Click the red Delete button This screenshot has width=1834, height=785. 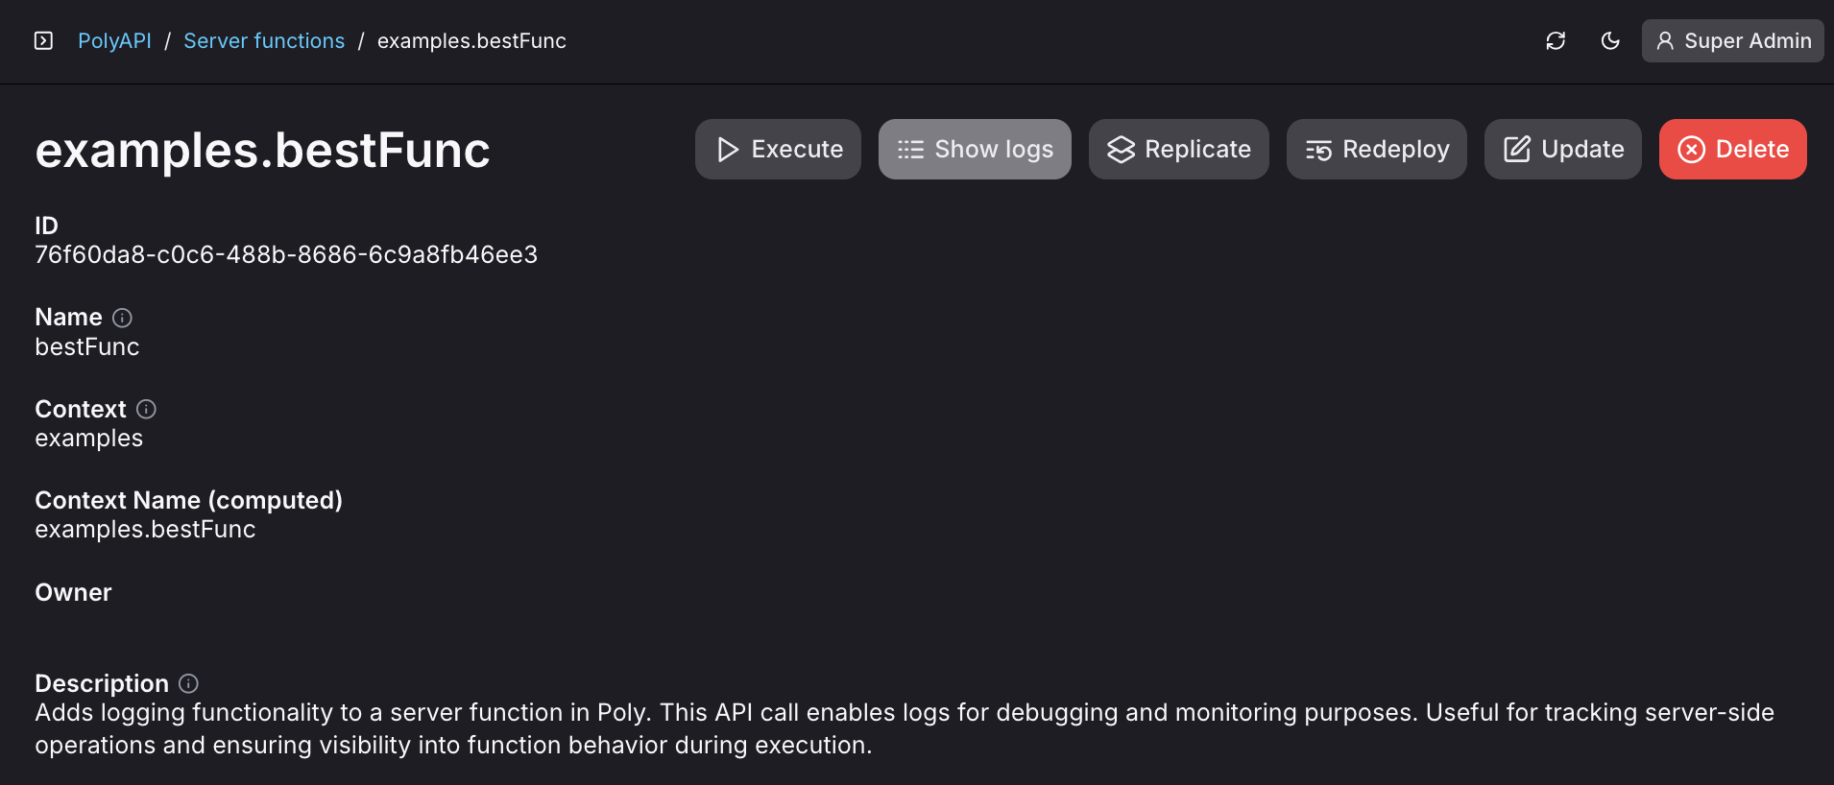[x=1732, y=149]
